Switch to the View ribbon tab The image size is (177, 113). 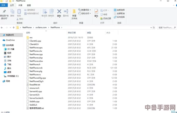29,5
